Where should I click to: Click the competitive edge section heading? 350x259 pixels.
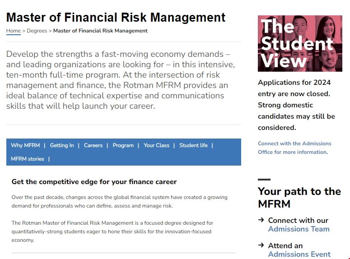[x=94, y=182]
